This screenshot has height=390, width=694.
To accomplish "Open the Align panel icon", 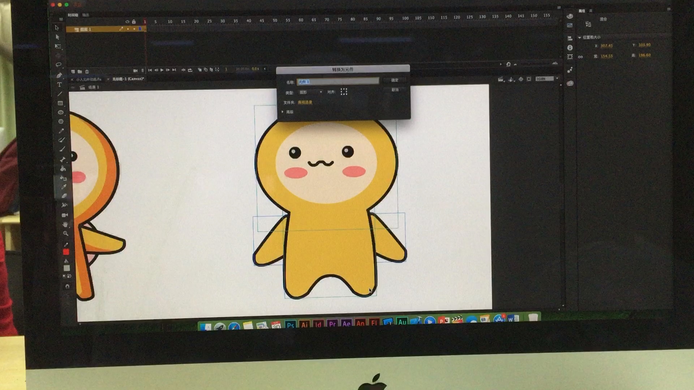I will point(570,38).
